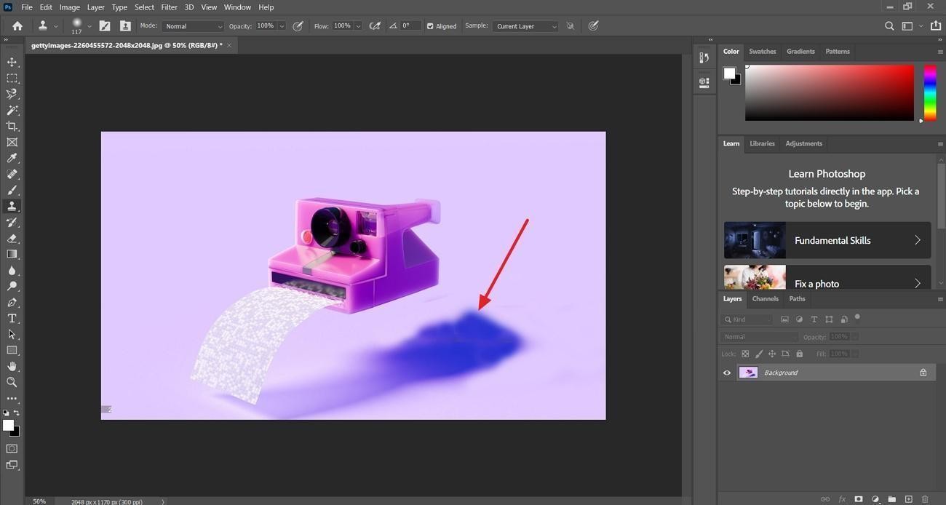Select the Pen tool

(x=12, y=302)
